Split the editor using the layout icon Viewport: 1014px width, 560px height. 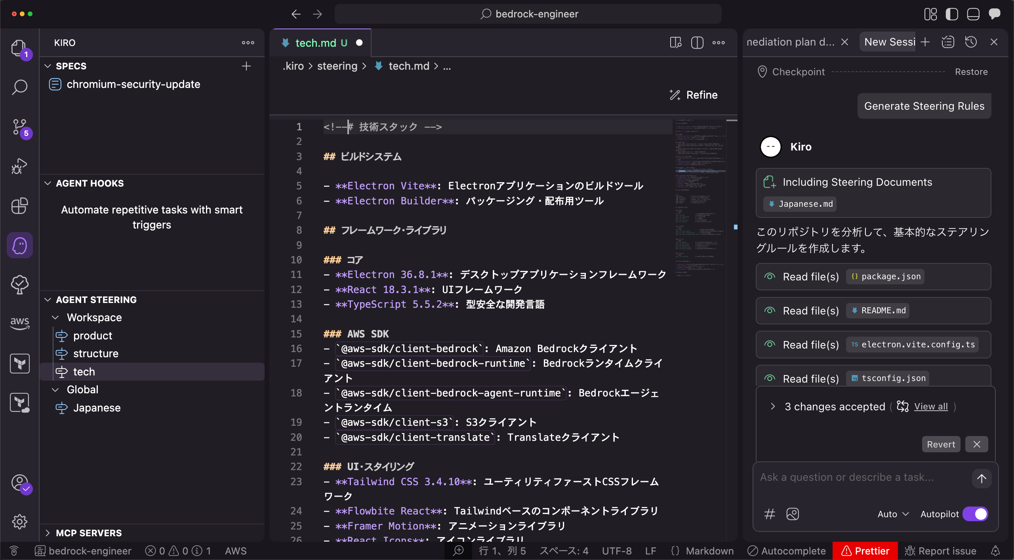[697, 42]
